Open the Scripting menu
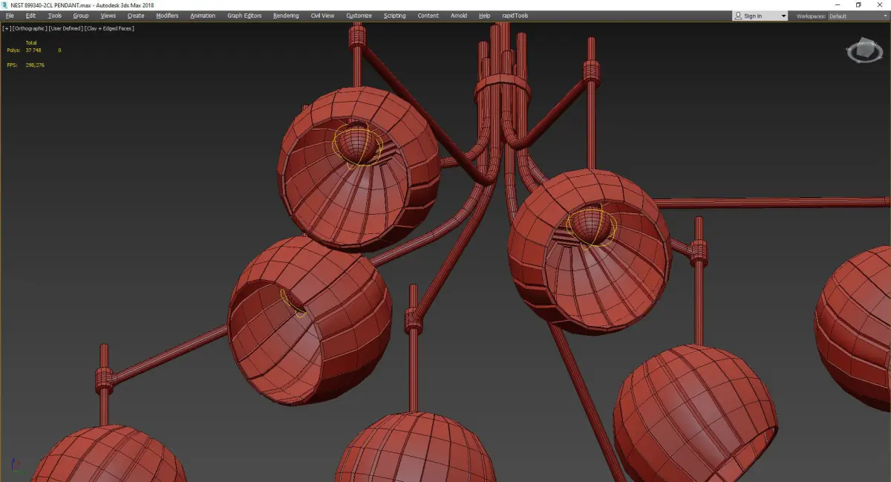 pos(394,16)
